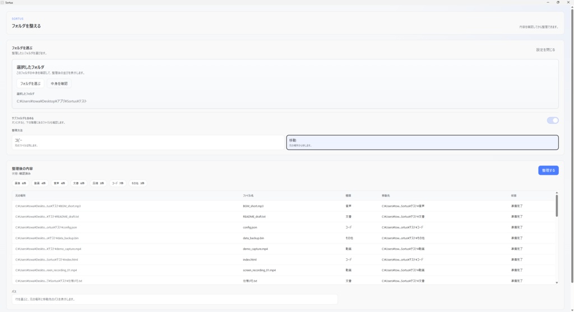Click the 画像 6件 category chip
The image size is (574, 312).
[x=20, y=183]
